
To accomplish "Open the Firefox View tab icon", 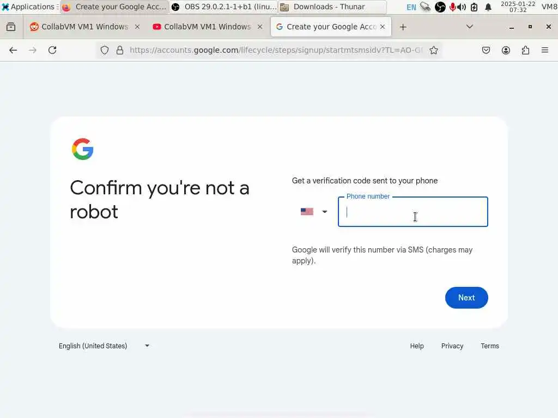I will click(11, 27).
